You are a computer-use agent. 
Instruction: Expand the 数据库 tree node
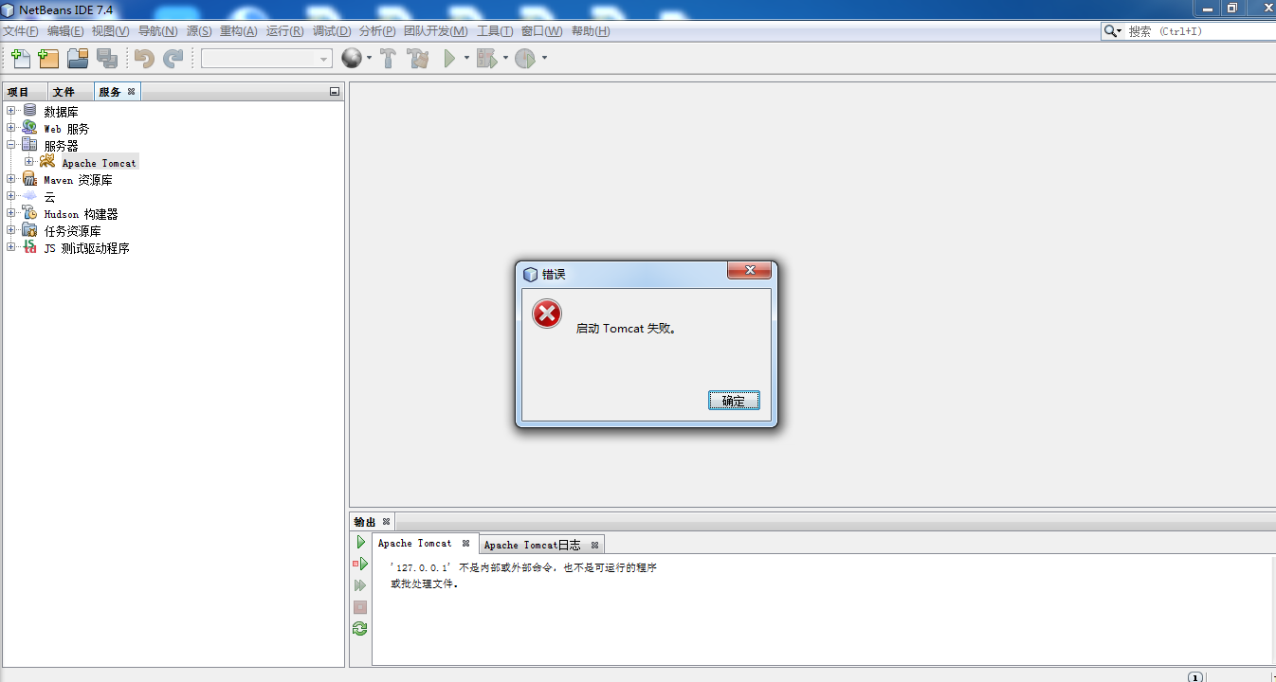[11, 111]
